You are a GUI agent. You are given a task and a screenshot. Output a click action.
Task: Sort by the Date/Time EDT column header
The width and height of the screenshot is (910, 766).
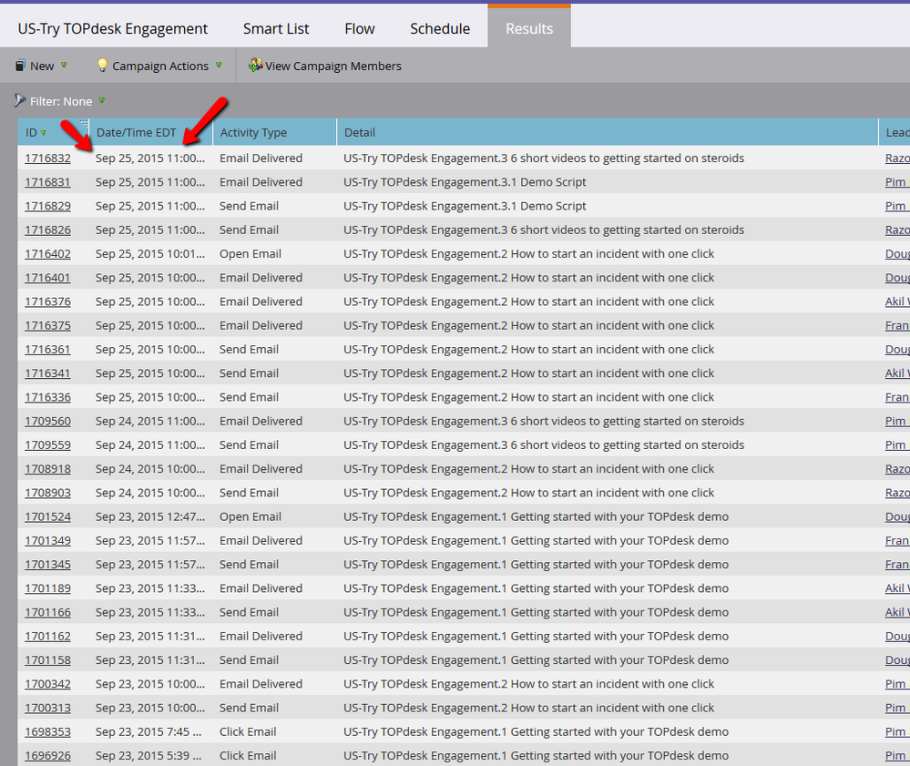136,132
